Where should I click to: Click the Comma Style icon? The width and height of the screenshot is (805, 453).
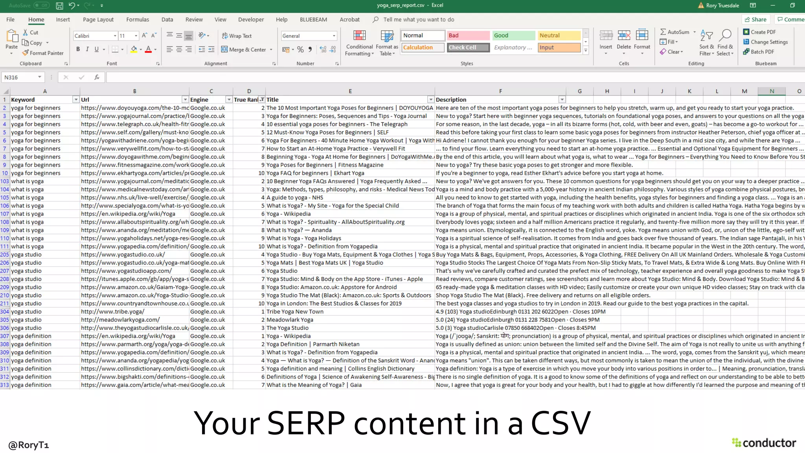point(310,49)
